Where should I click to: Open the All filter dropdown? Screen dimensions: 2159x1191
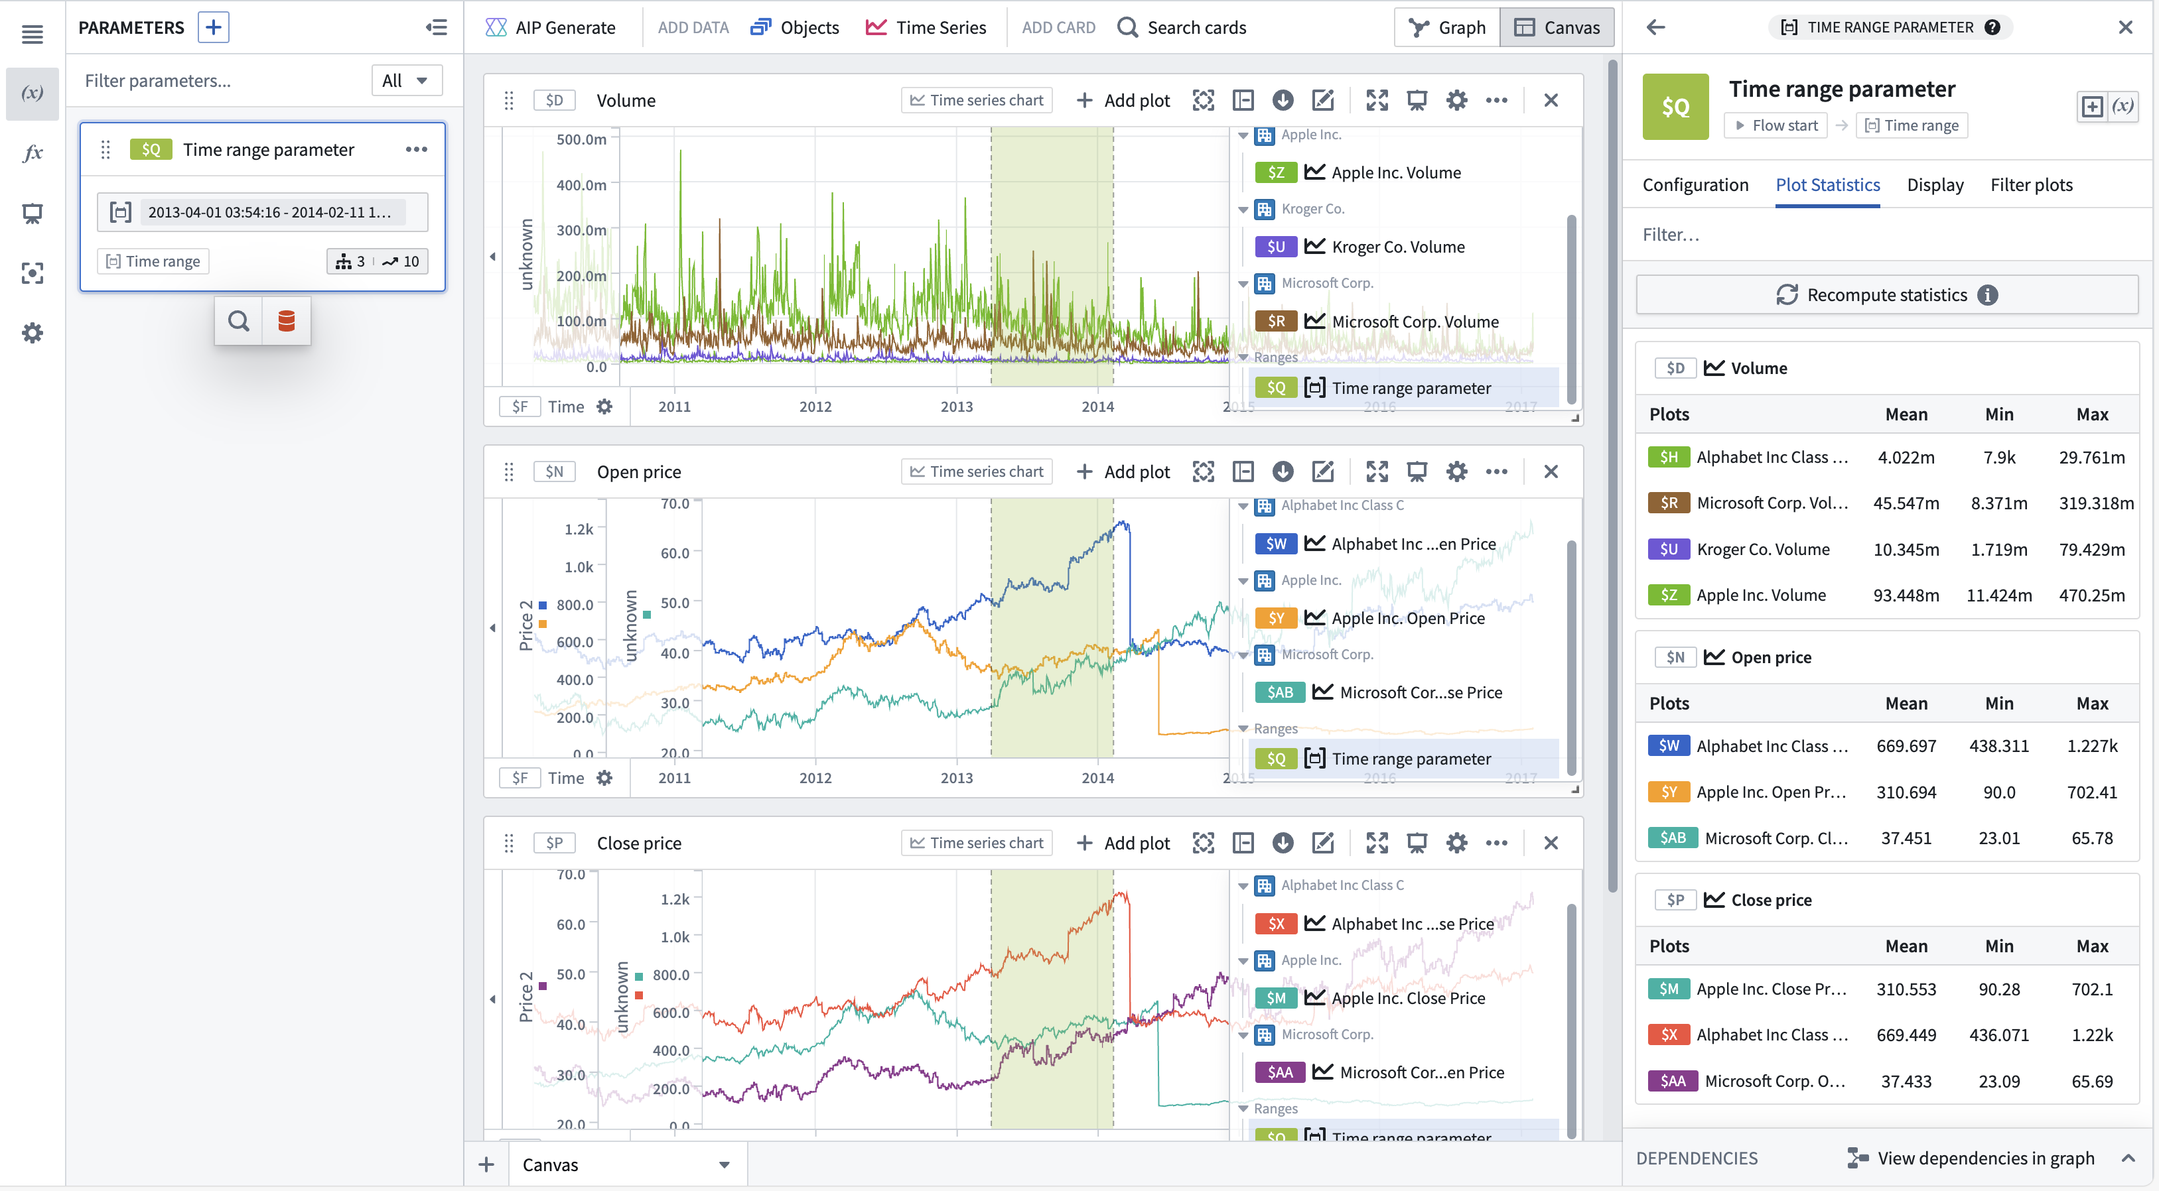pyautogui.click(x=405, y=80)
